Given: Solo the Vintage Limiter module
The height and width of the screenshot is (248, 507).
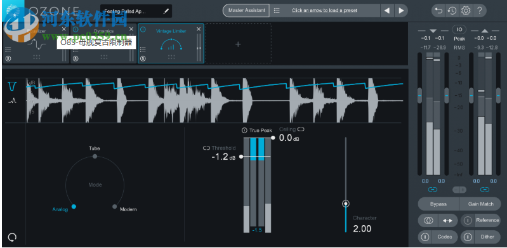Looking at the screenshot, I should tap(143, 58).
